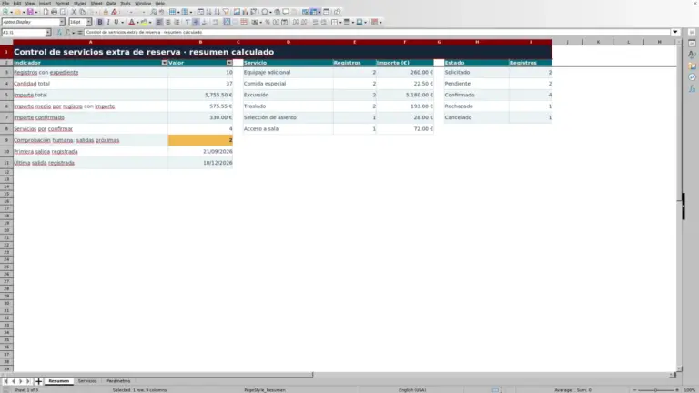The height and width of the screenshot is (393, 699).
Task: Click the Export as PDF icon
Action: coord(46,12)
